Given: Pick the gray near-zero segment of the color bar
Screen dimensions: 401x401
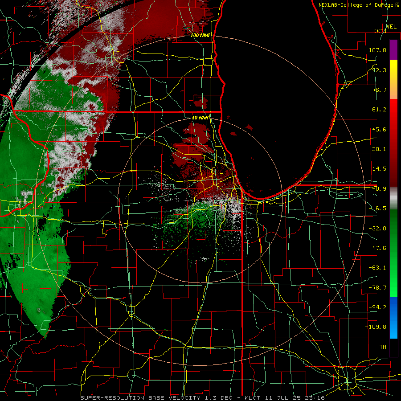Looking at the screenshot, I should point(393,198).
